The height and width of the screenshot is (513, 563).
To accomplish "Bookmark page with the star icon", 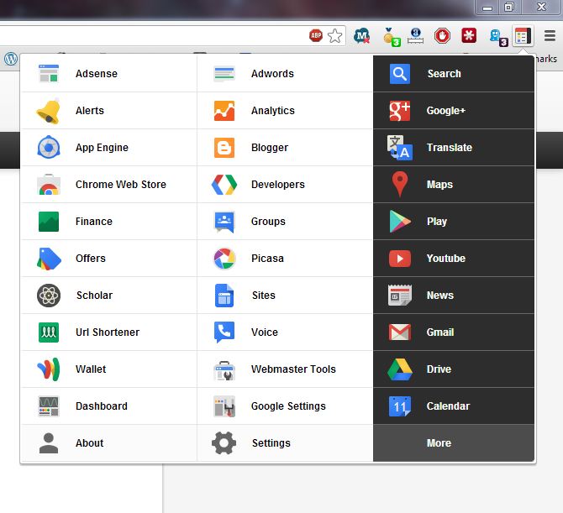I will click(x=335, y=35).
